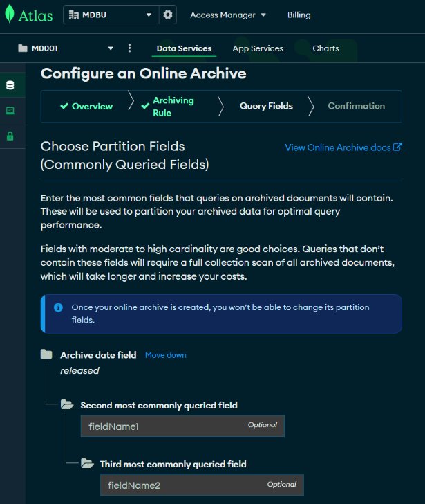Expand the M0001 project dropdown

111,48
